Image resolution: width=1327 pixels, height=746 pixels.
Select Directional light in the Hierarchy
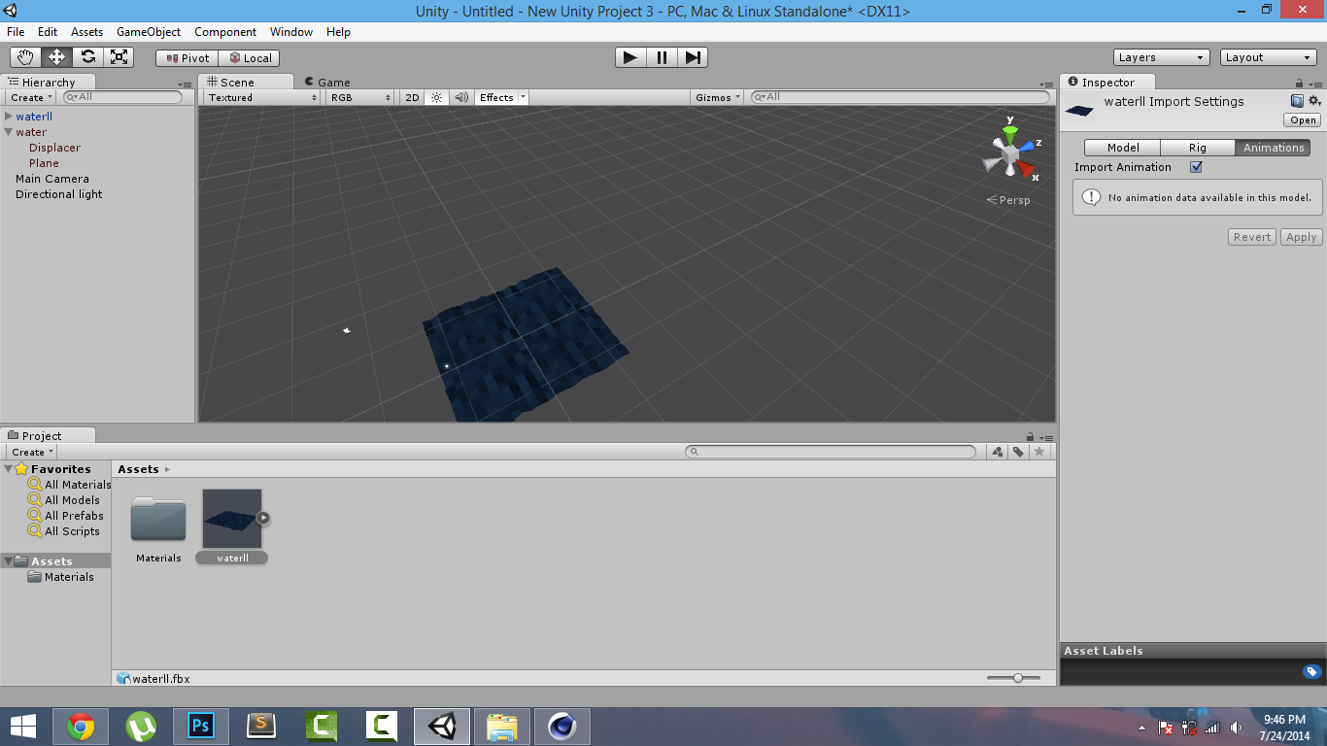59,194
